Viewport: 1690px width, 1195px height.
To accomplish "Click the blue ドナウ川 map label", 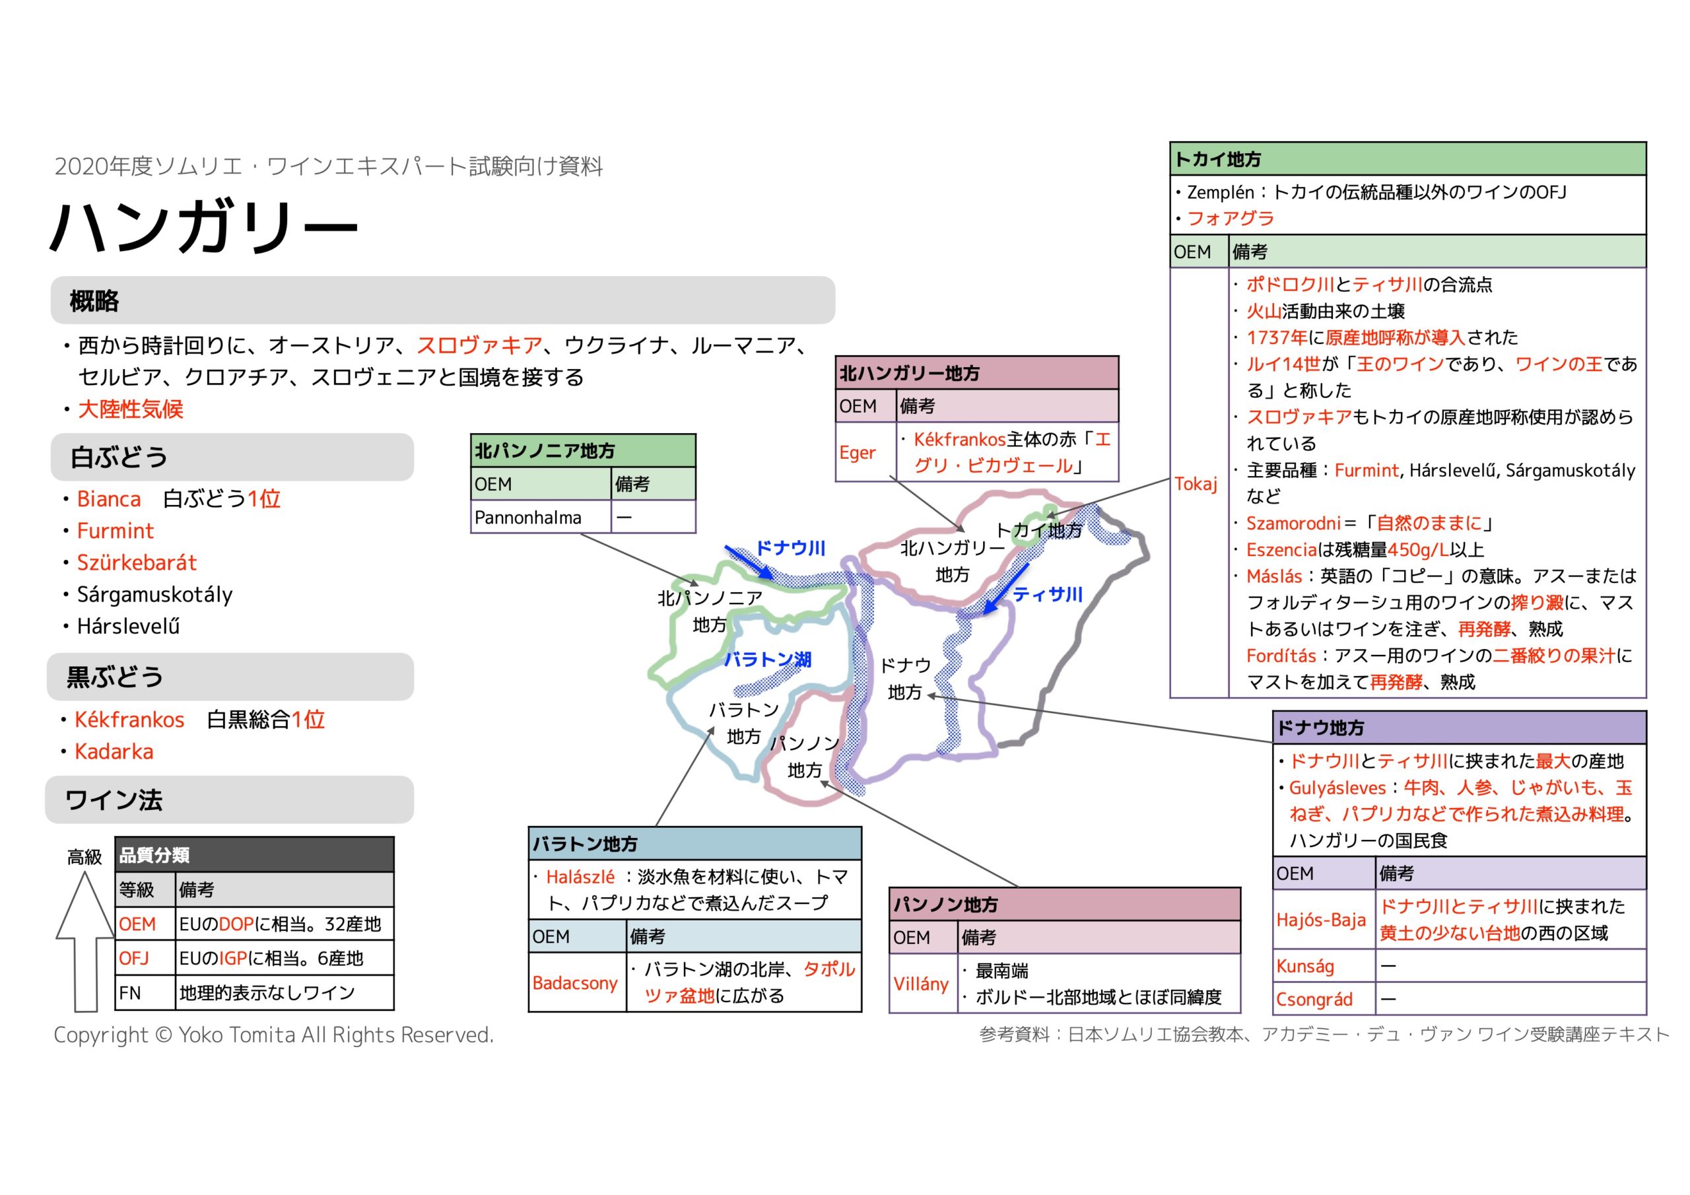I will tap(792, 549).
